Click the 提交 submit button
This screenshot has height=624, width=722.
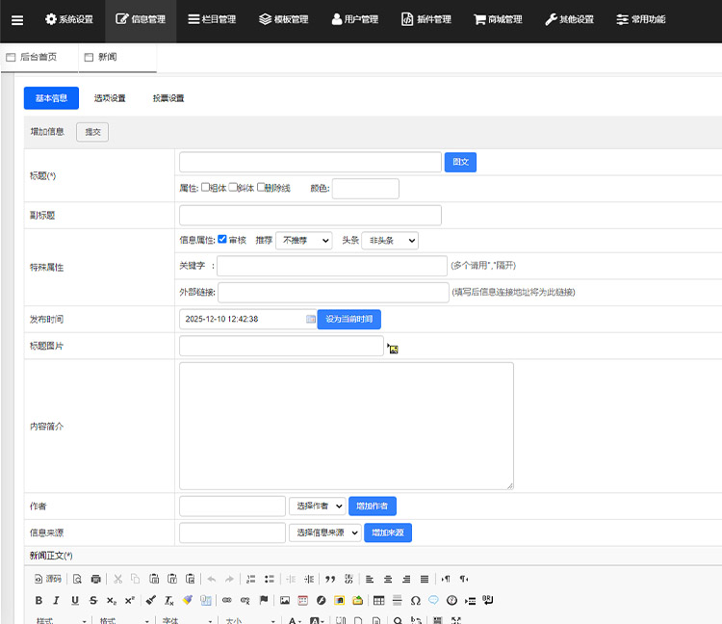coord(92,132)
